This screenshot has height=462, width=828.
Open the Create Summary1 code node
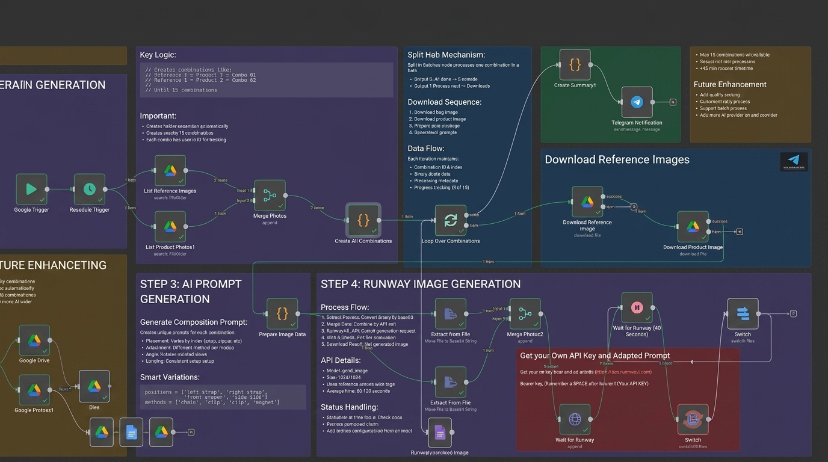pos(575,65)
